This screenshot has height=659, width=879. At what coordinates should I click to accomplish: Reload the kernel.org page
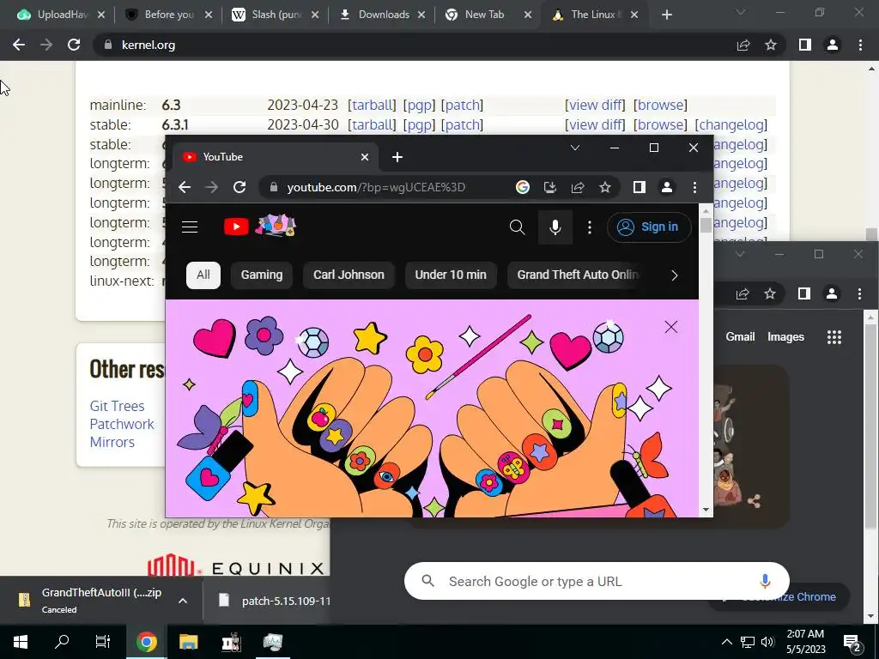click(74, 45)
